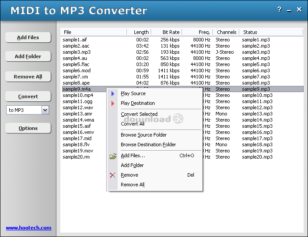
Task: Visit the www.hootech.com link
Action: click(29, 228)
